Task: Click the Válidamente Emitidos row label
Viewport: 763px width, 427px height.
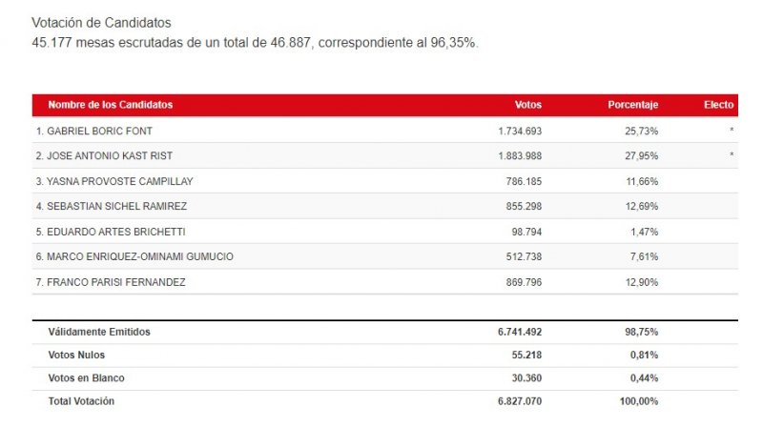Action: point(99,332)
